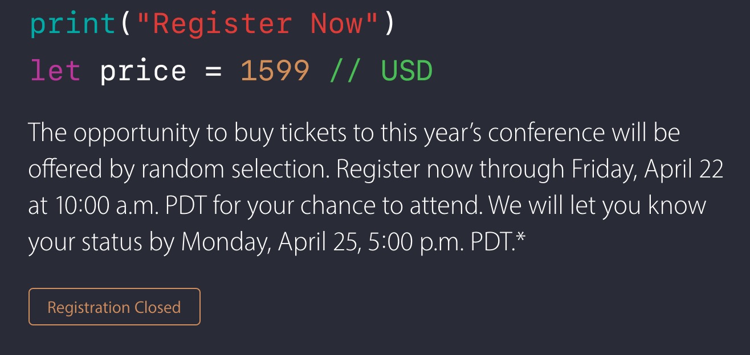The width and height of the screenshot is (750, 355).
Task: Click the equals sign after price
Action: point(213,71)
